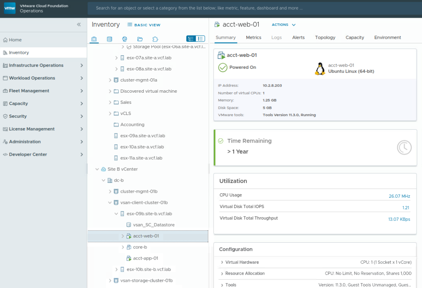The image size is (422, 288).
Task: Open the Actions dropdown menu
Action: (284, 25)
